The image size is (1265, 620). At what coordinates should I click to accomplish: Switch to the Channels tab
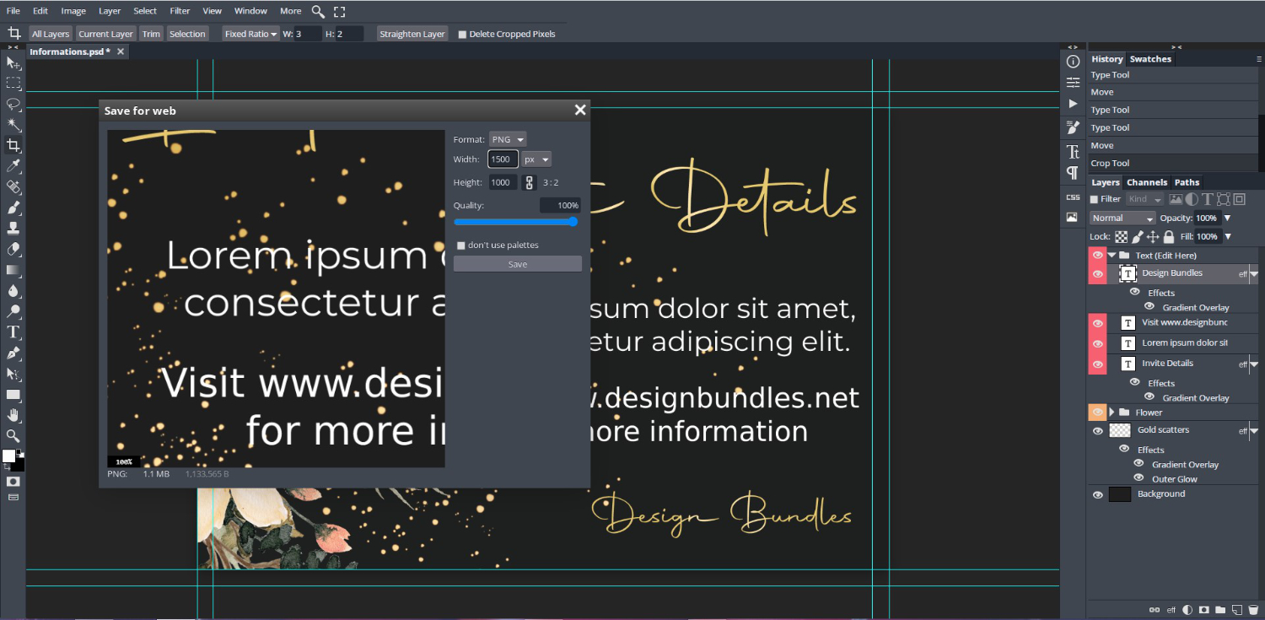pos(1147,182)
